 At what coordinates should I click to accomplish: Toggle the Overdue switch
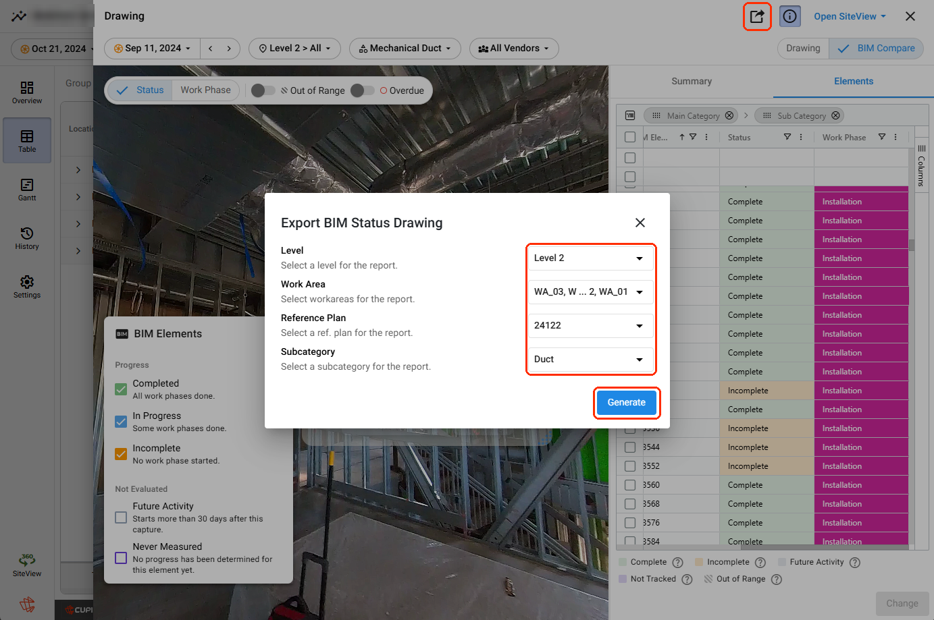(x=363, y=90)
